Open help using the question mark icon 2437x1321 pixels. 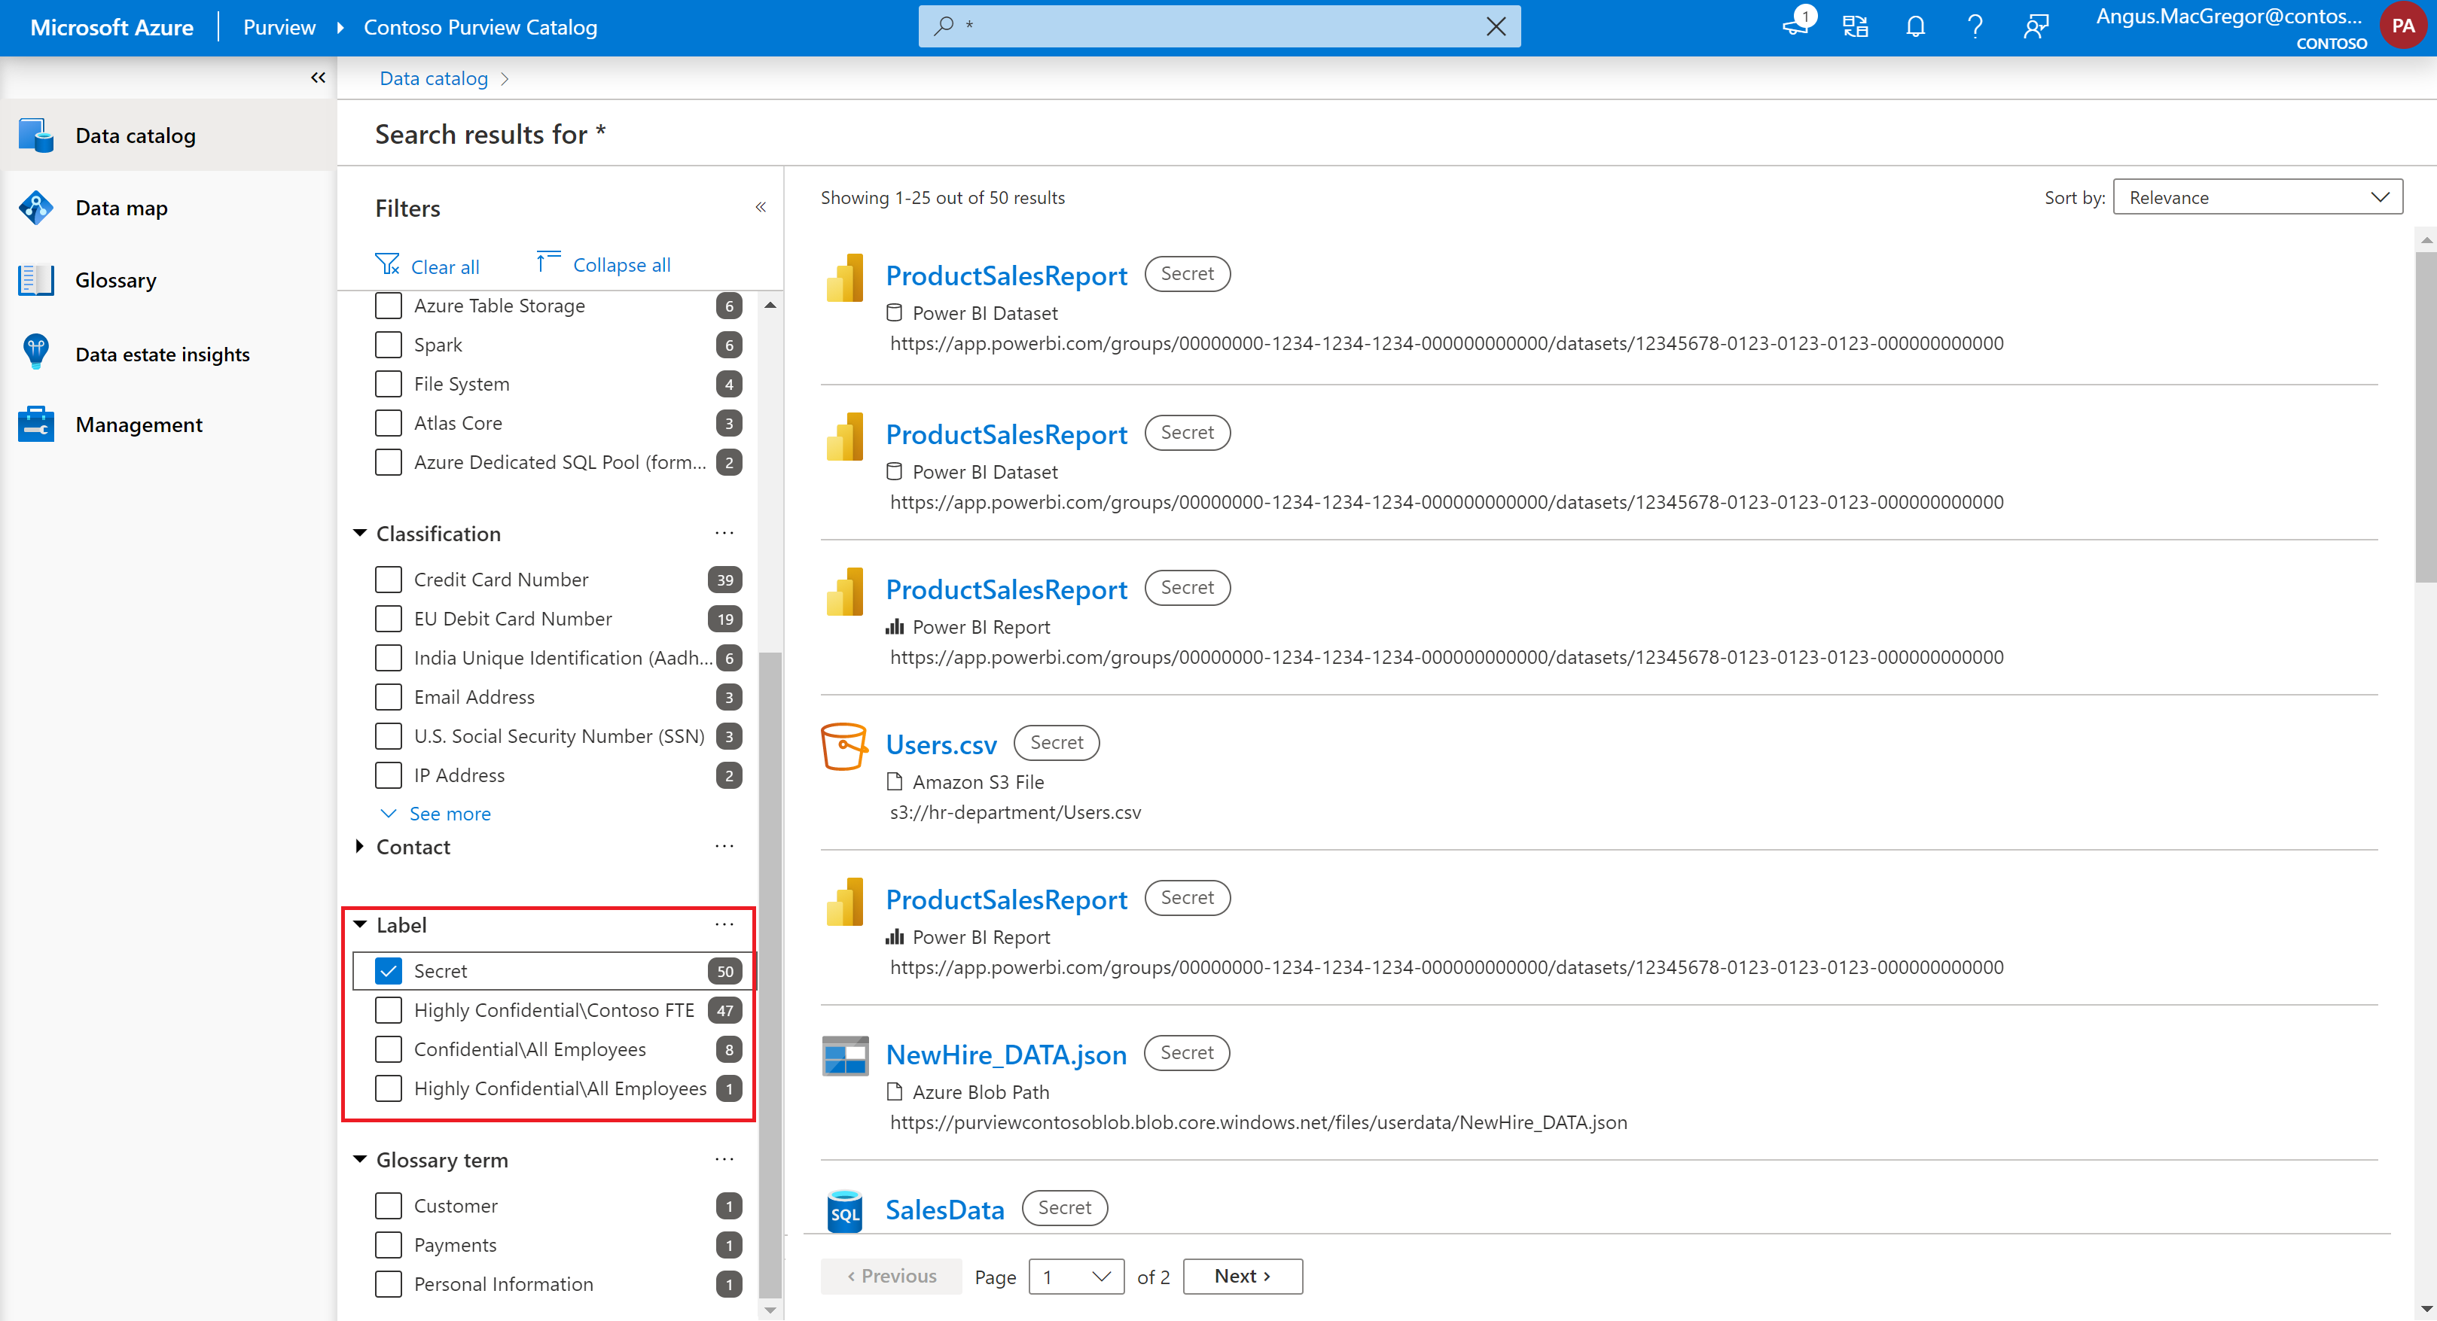click(1975, 26)
